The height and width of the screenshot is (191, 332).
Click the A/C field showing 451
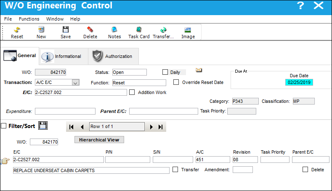click(x=213, y=160)
